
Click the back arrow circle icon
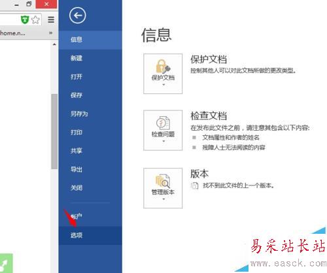[x=78, y=16]
